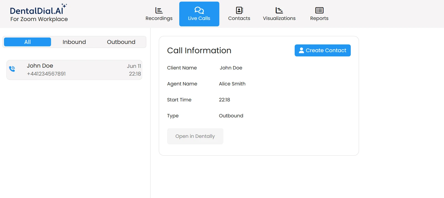Click agent name value Alice Smith
Screen dimensions: 444x198
click(232, 84)
